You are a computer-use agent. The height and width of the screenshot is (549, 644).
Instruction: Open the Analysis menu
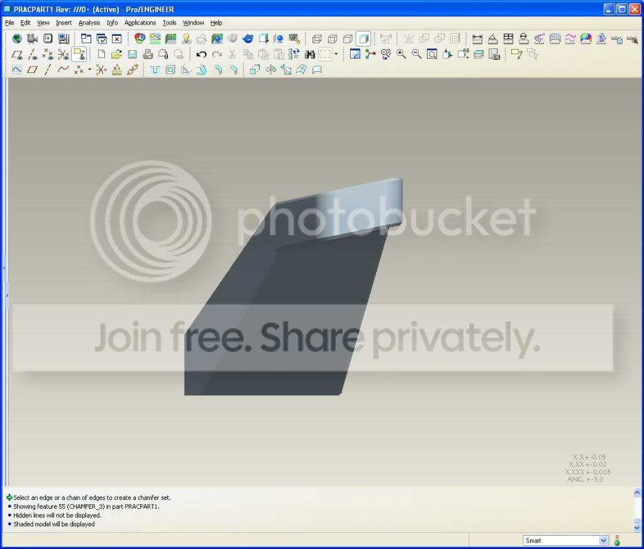click(89, 23)
